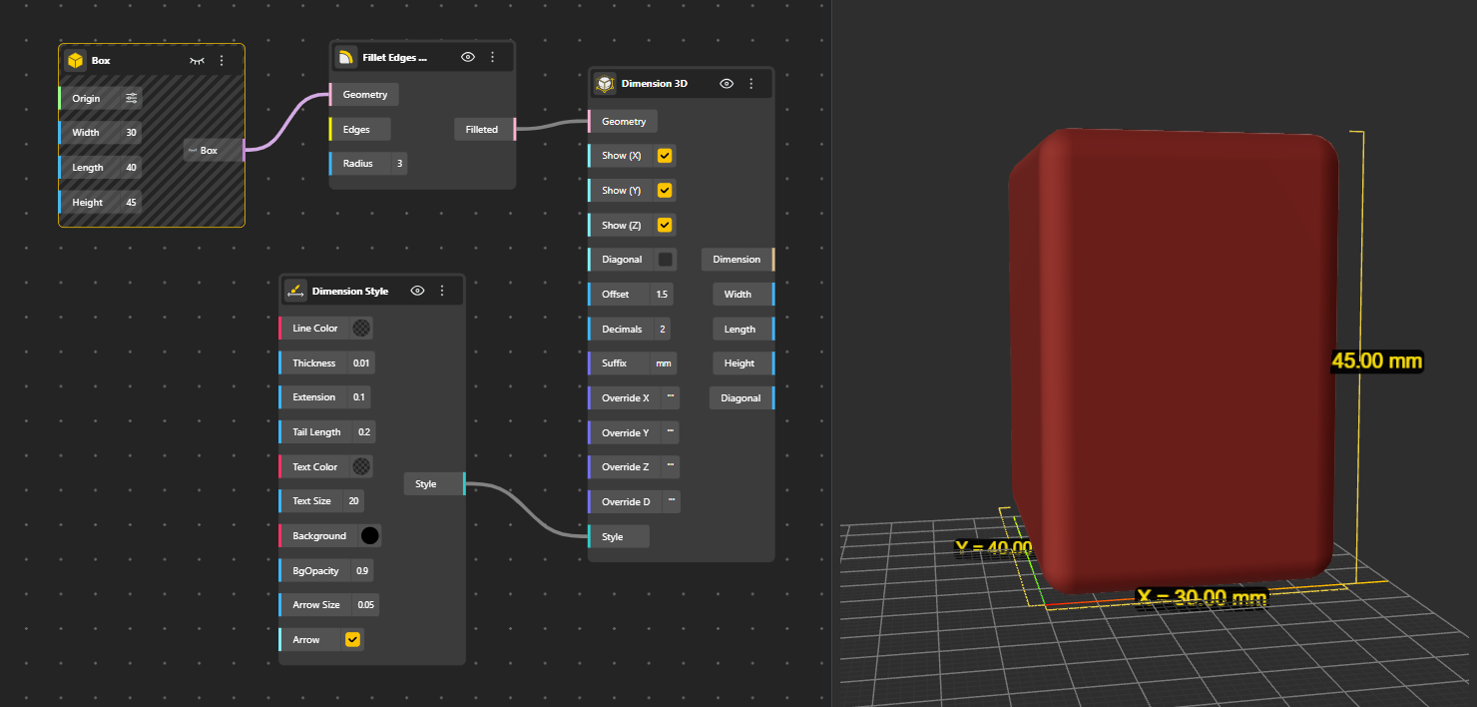Open the Box node's three-dot menu
This screenshot has width=1477, height=707.
(222, 61)
